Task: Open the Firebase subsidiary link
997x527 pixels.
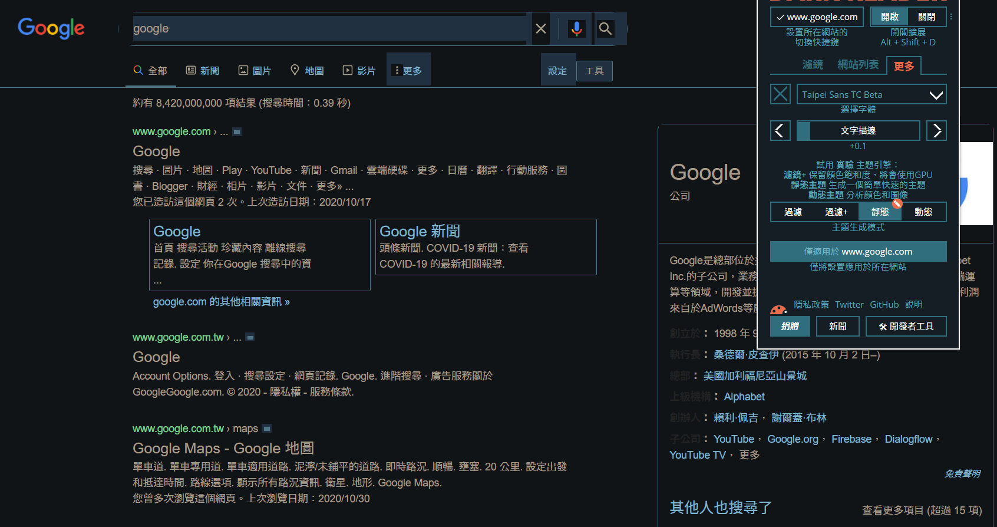Action: pos(851,439)
